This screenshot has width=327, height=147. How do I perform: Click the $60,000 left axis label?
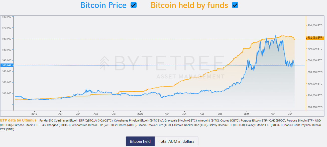(7, 38)
